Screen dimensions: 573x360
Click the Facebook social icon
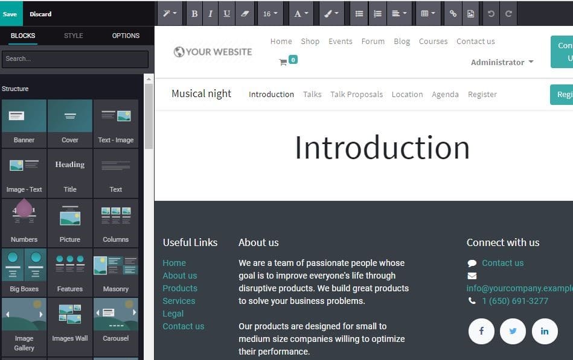point(481,331)
